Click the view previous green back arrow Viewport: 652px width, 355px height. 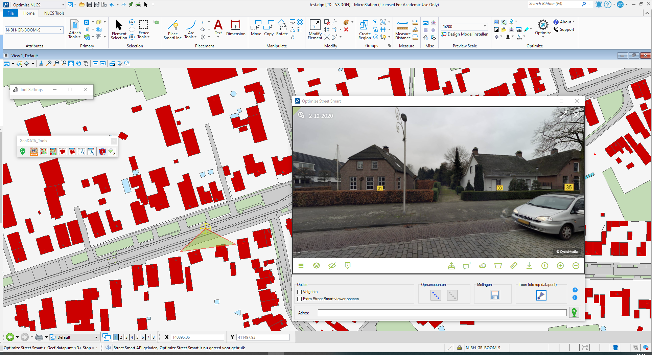click(10, 337)
